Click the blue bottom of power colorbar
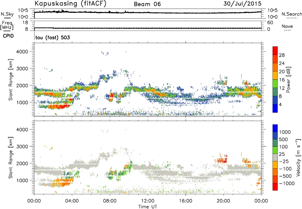 click(275, 108)
